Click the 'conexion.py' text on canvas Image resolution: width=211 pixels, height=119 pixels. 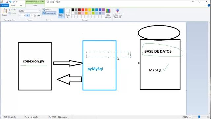(33, 61)
